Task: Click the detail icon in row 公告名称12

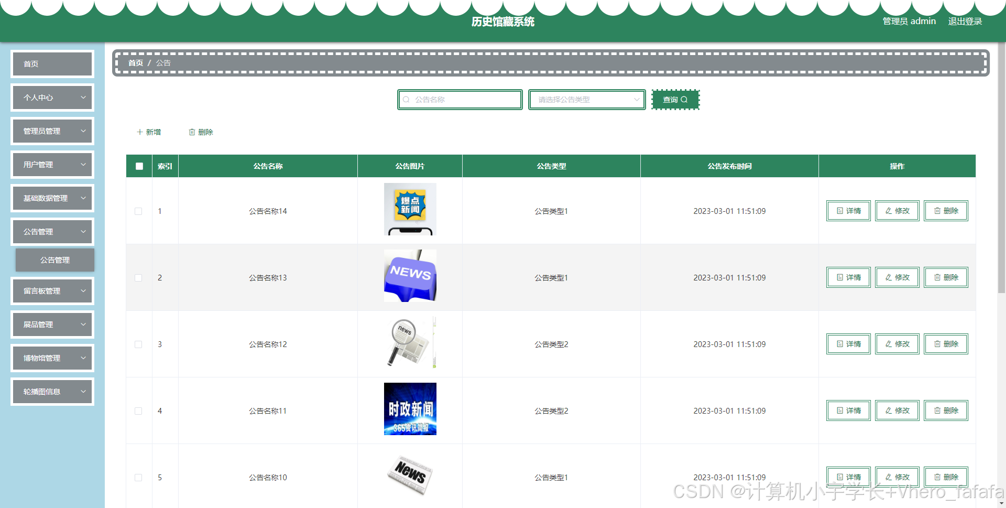Action: [x=840, y=344]
